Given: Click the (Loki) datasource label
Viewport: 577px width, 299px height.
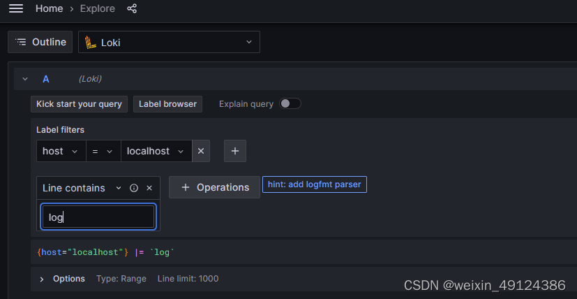Looking at the screenshot, I should [x=90, y=79].
